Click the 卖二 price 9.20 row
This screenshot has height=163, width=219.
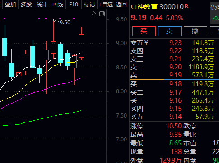172,67
